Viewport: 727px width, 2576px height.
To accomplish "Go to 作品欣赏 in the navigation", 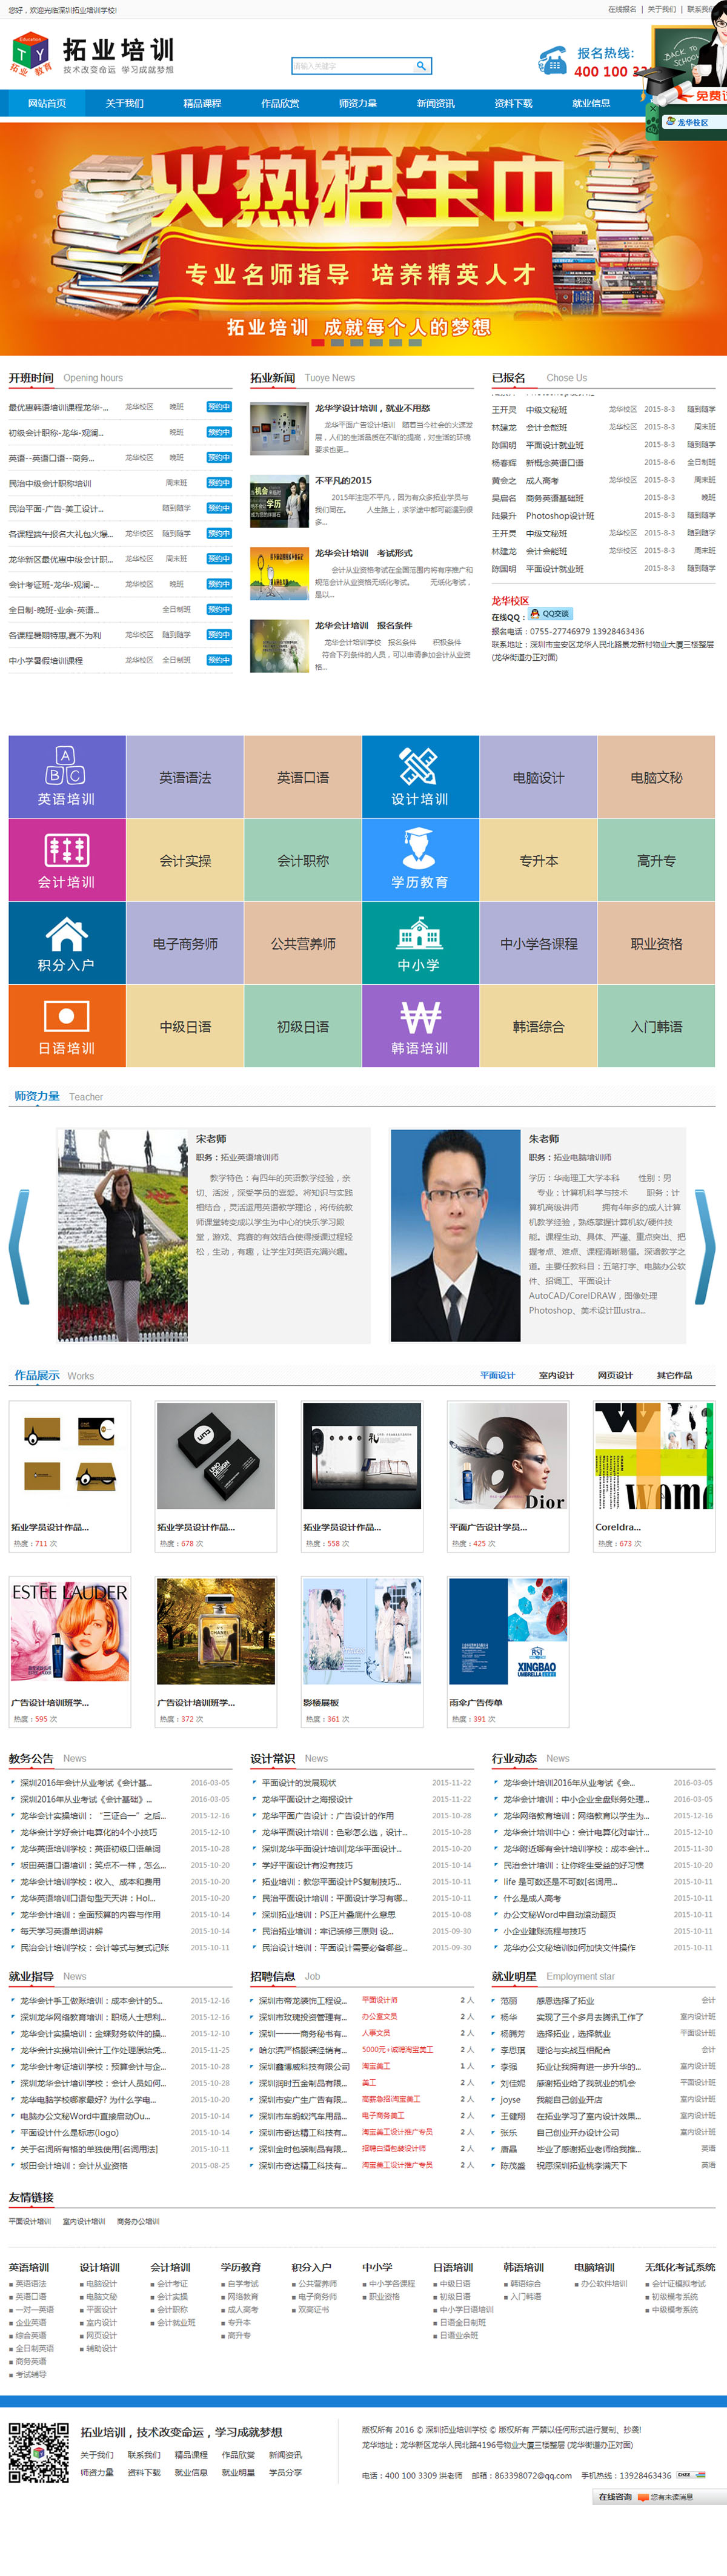I will tap(280, 103).
